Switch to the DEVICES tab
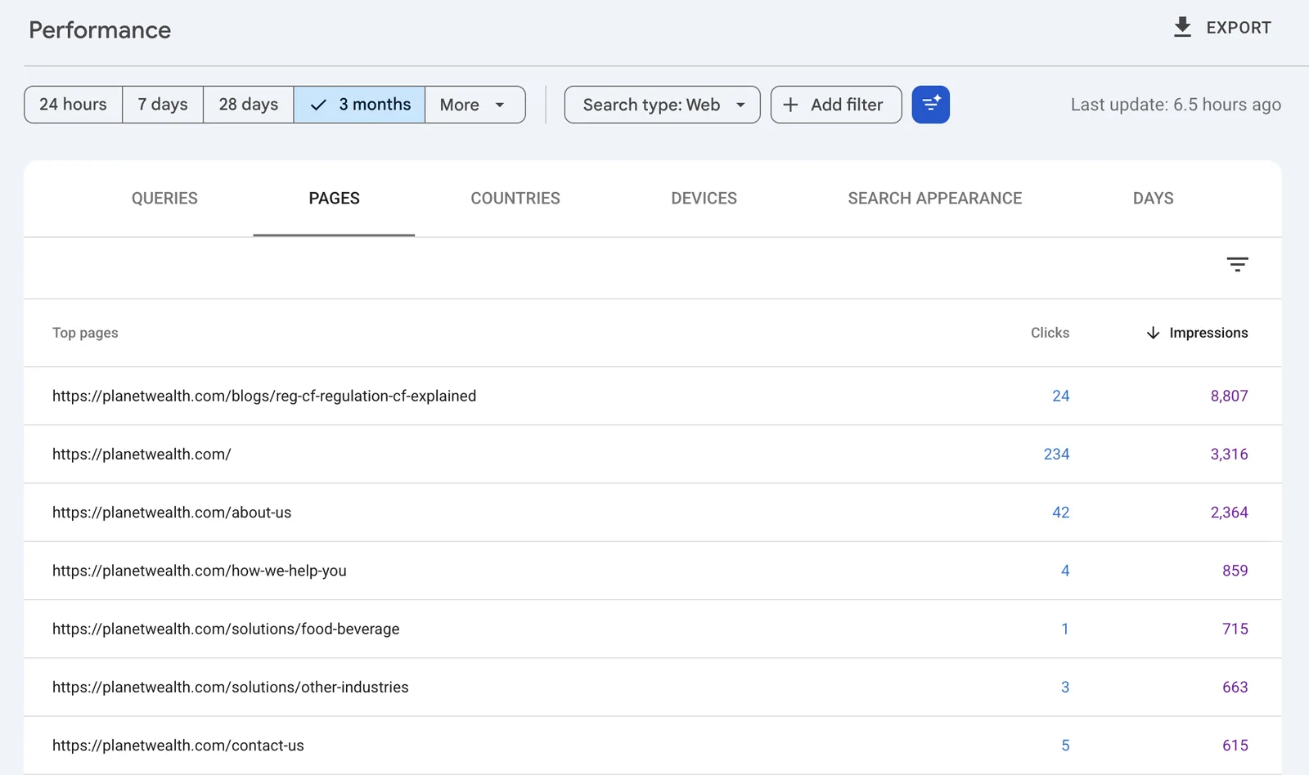 [x=704, y=199]
